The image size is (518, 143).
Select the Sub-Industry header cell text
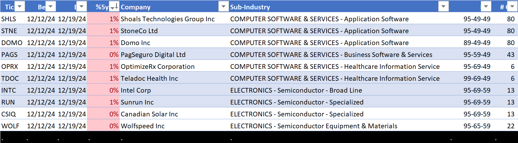click(250, 7)
